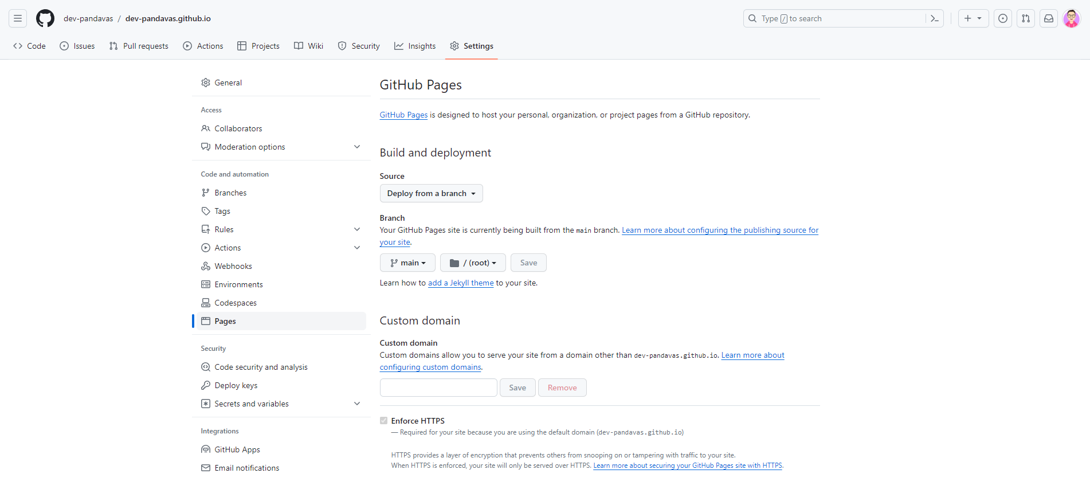This screenshot has height=485, width=1090.
Task: Open the add a Jekyll theme link
Action: [461, 283]
